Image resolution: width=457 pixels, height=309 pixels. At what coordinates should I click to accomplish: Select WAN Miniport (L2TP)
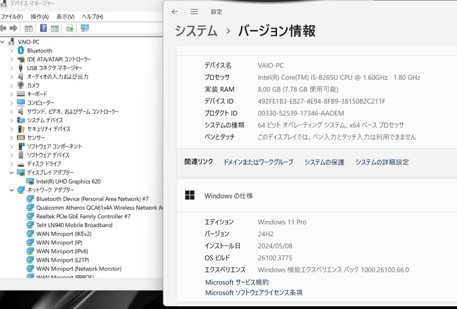pos(63,260)
